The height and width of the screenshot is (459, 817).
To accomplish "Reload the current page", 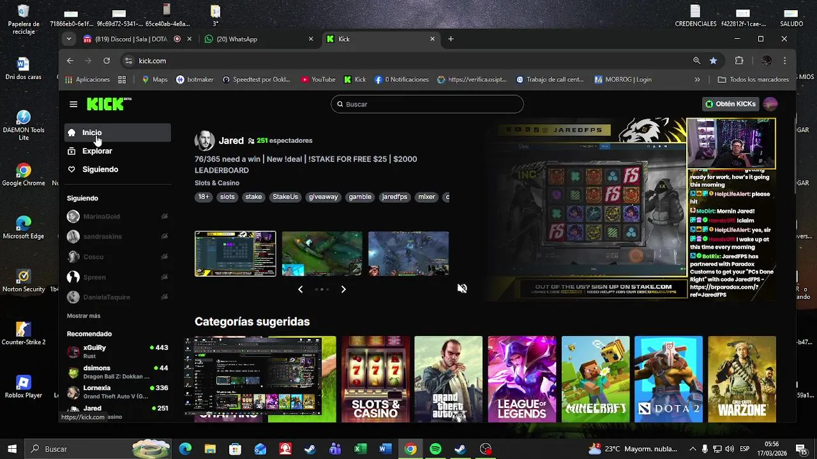I will pos(107,61).
